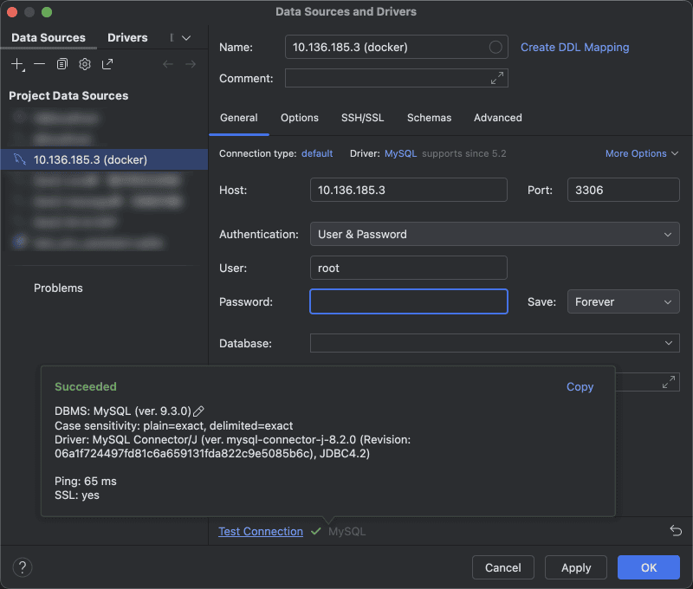Screen dimensions: 693x589
Task: Open driver settings gear icon
Action: pos(84,64)
